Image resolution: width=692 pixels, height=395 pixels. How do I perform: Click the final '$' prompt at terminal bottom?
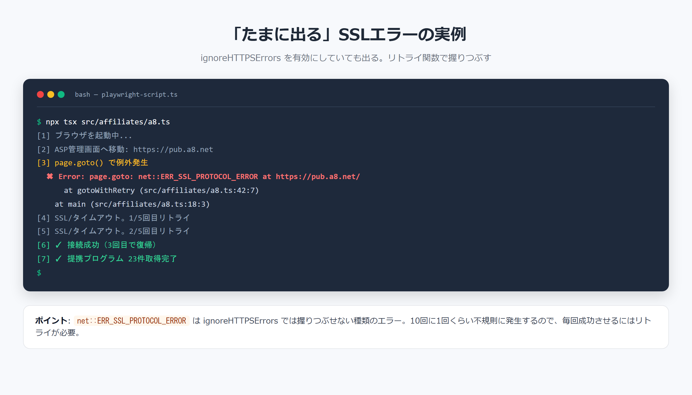39,273
